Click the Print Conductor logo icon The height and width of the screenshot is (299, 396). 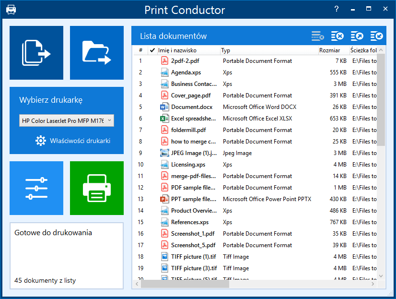11,10
